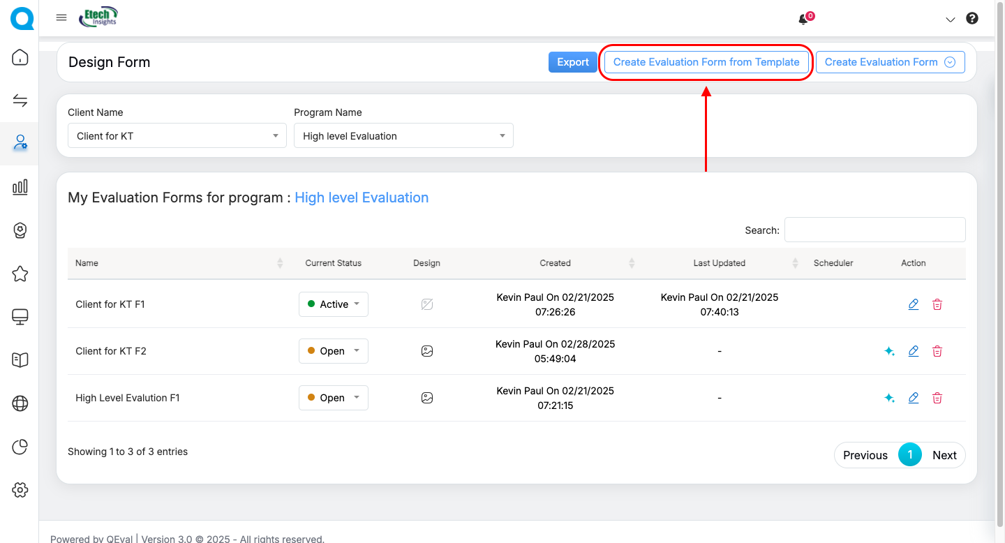The image size is (1005, 543).
Task: Go to Next page of entries
Action: point(944,455)
